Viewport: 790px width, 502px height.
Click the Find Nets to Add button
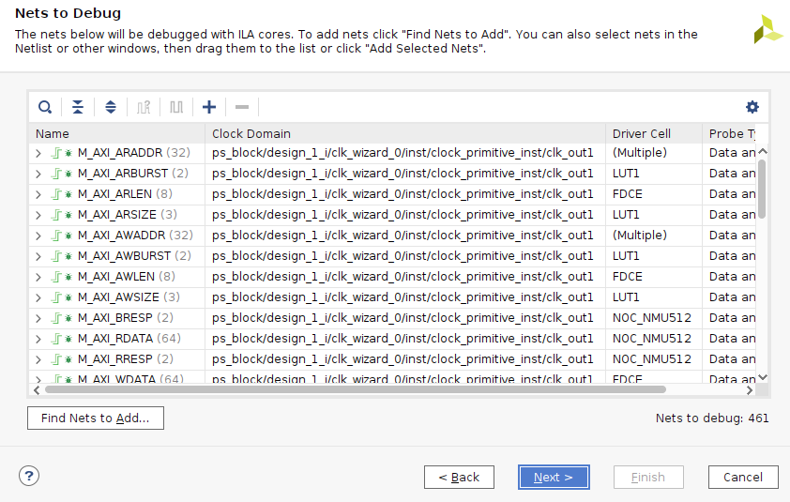(x=96, y=418)
